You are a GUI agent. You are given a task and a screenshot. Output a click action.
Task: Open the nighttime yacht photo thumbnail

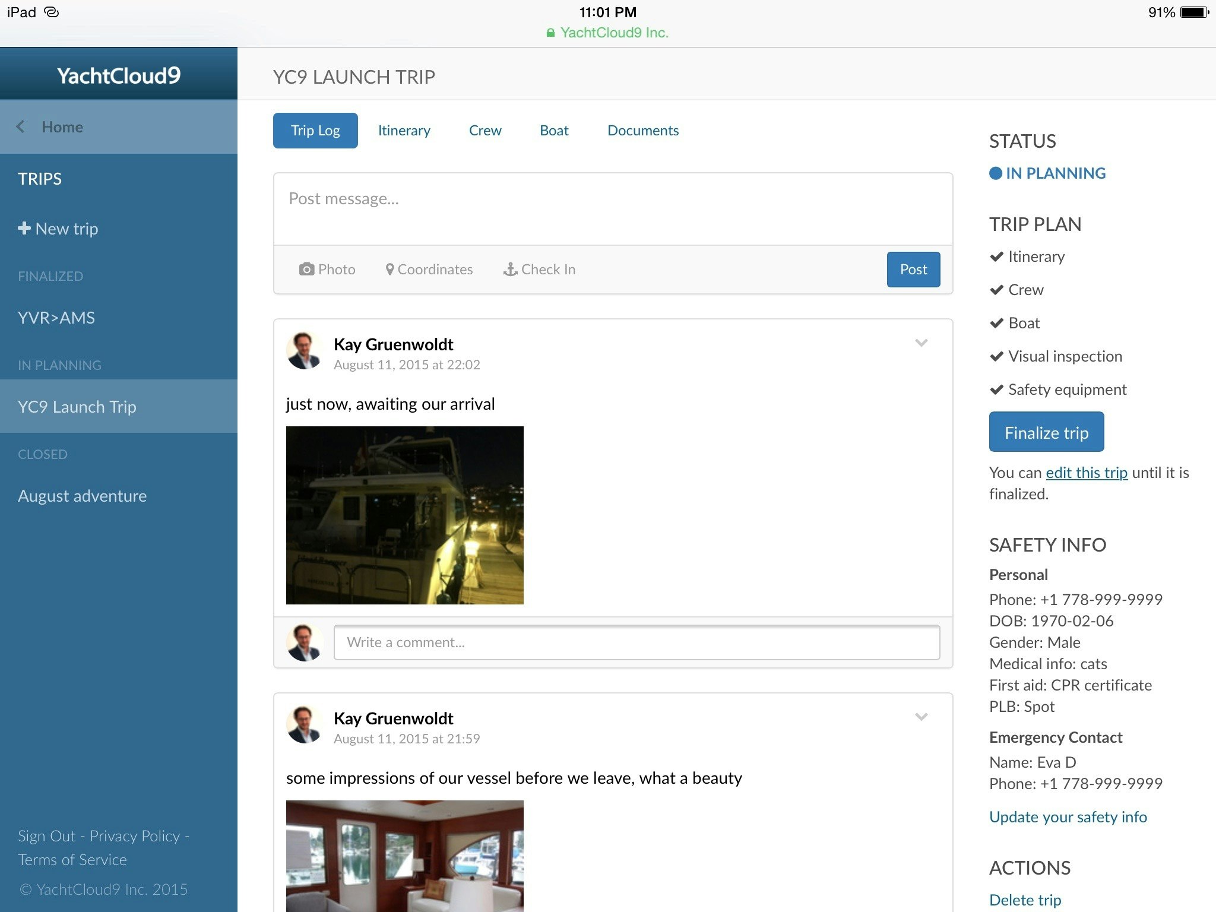[x=404, y=514]
